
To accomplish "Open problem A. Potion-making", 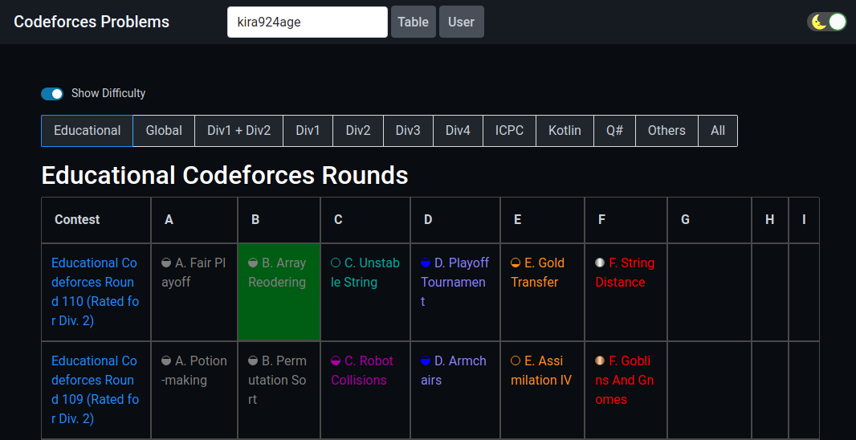I will [194, 370].
